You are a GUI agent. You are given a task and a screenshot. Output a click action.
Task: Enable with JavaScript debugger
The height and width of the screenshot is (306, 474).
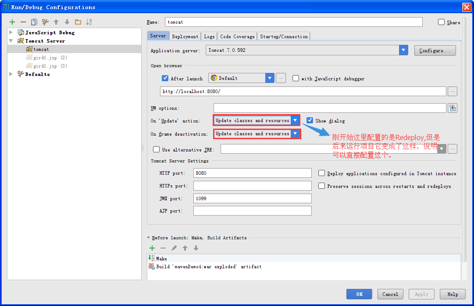pos(296,78)
